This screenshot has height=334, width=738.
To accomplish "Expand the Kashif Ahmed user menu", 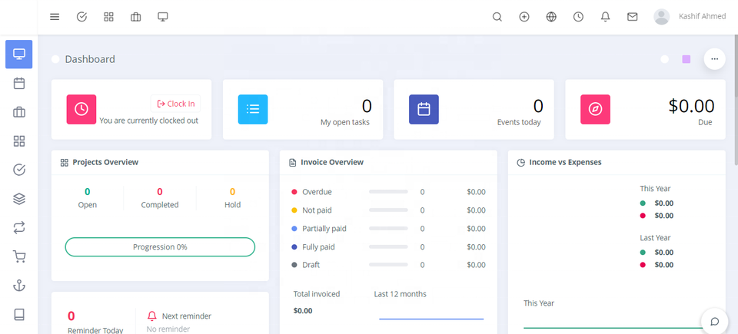I will (x=690, y=17).
